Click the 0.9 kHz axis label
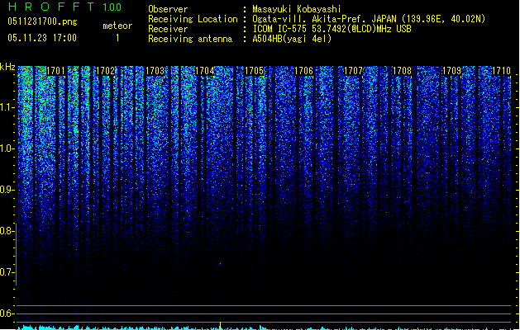The height and width of the screenshot is (330, 520). click(7, 190)
